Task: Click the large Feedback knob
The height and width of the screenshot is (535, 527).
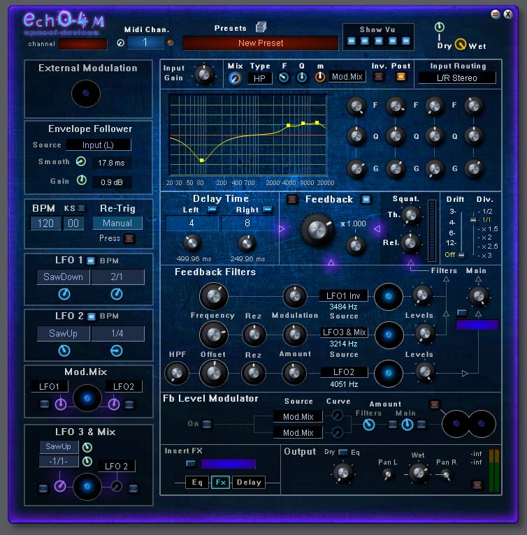Action: click(x=317, y=230)
